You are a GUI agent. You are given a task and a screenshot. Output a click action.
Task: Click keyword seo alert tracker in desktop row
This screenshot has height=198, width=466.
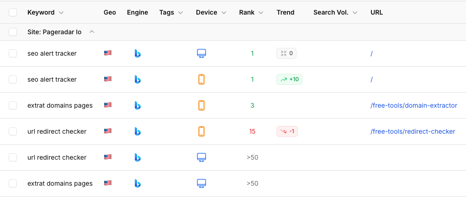coord(52,53)
